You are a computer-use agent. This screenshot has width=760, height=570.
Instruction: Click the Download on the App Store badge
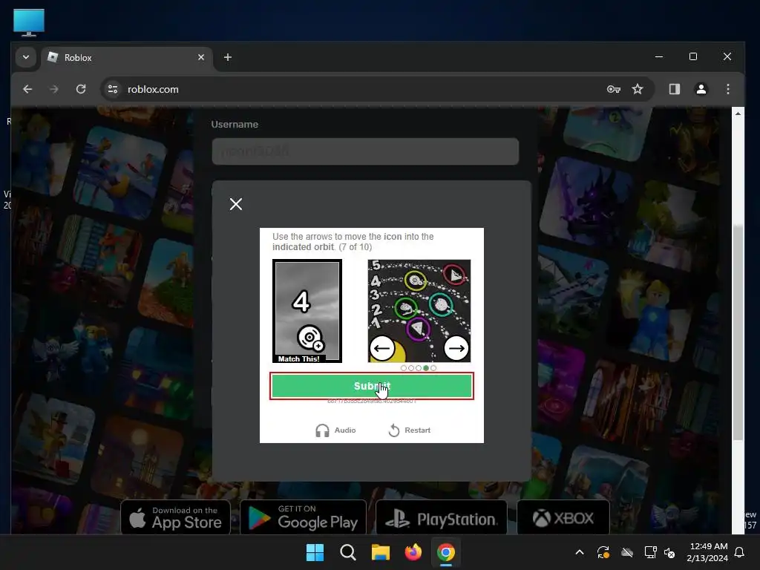point(175,517)
